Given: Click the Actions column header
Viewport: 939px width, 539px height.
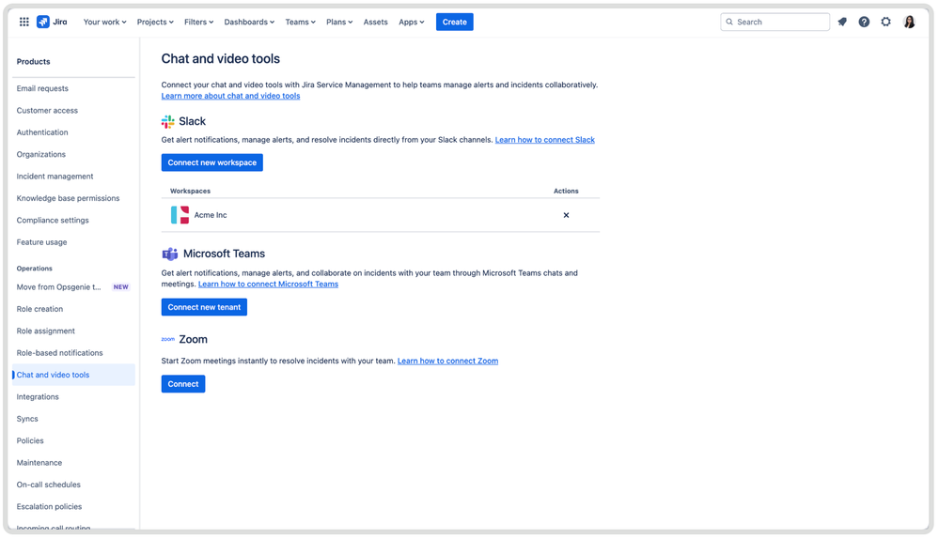Looking at the screenshot, I should click(x=566, y=192).
